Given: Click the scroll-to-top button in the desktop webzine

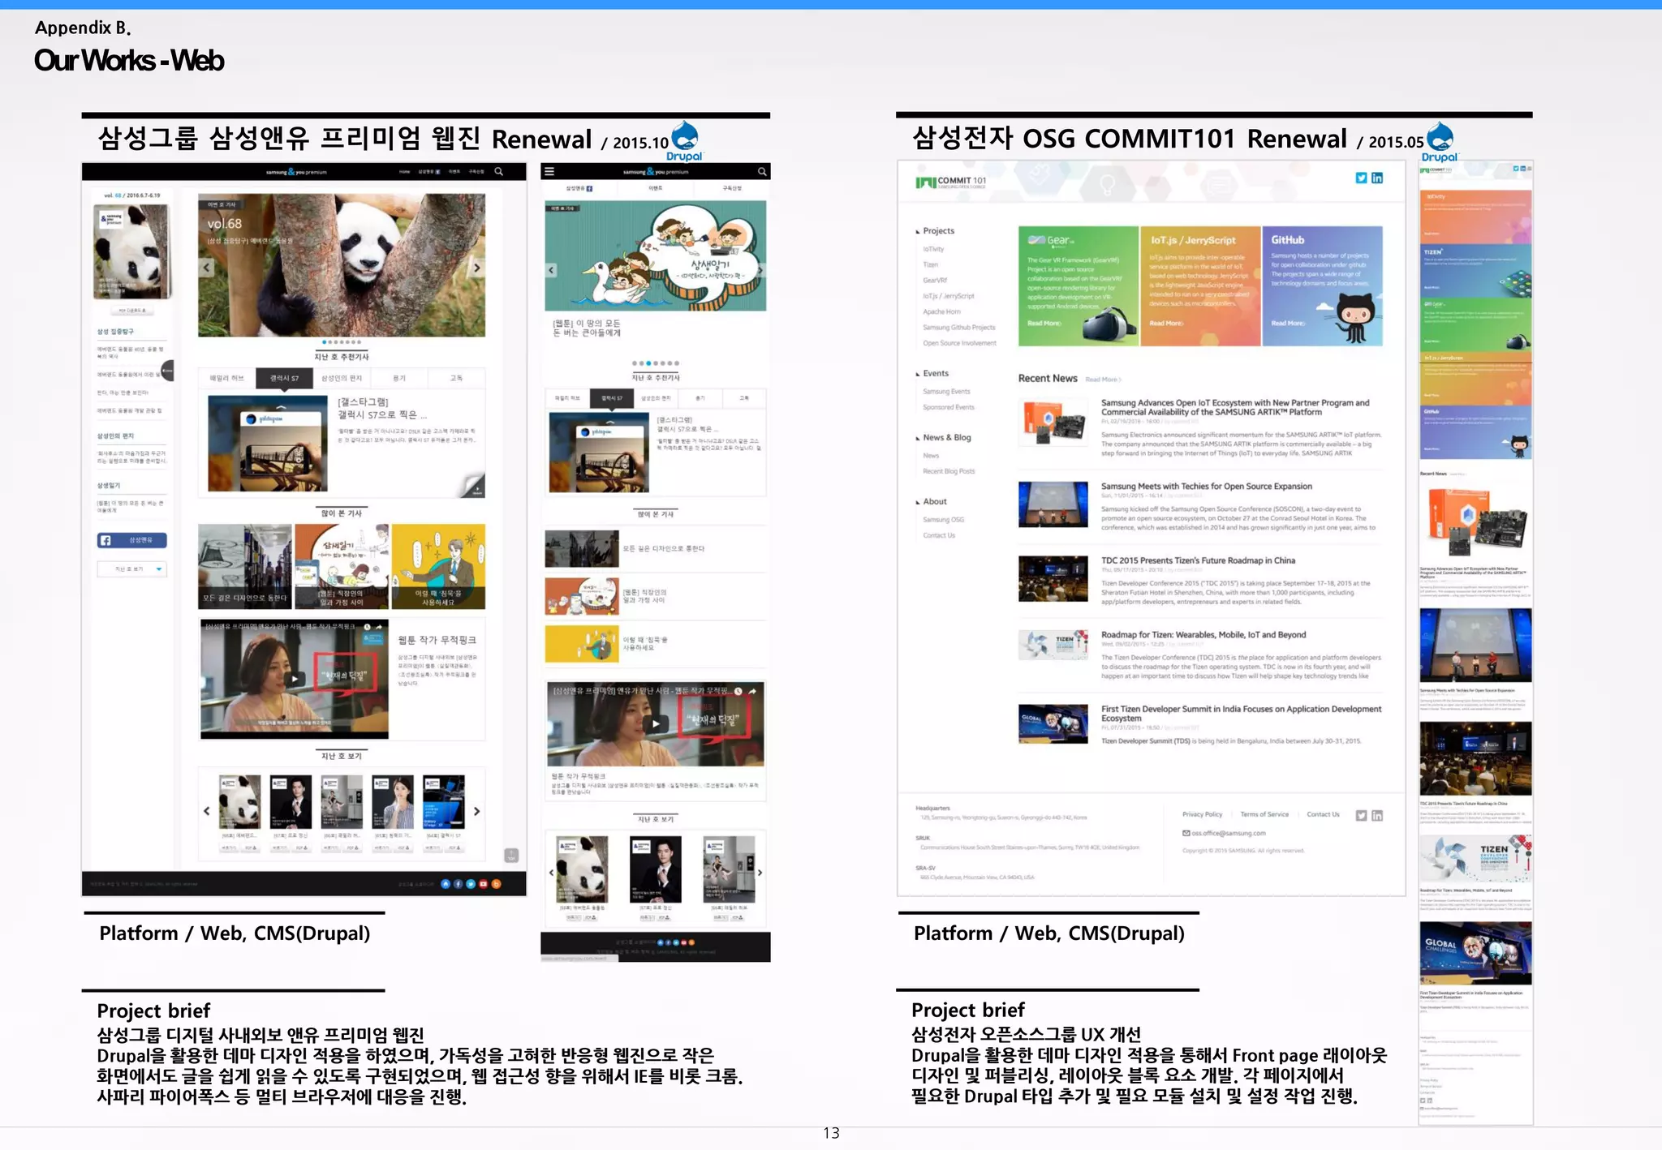Looking at the screenshot, I should [x=511, y=855].
